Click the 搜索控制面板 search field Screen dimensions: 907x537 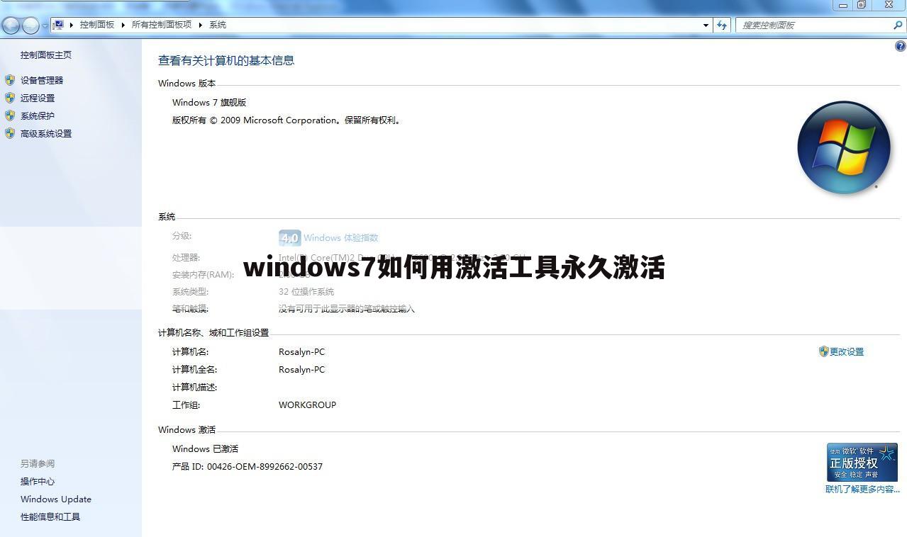(x=813, y=25)
